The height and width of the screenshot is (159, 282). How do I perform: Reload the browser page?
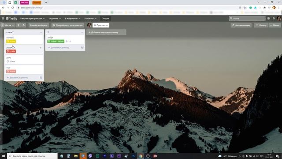13,8
